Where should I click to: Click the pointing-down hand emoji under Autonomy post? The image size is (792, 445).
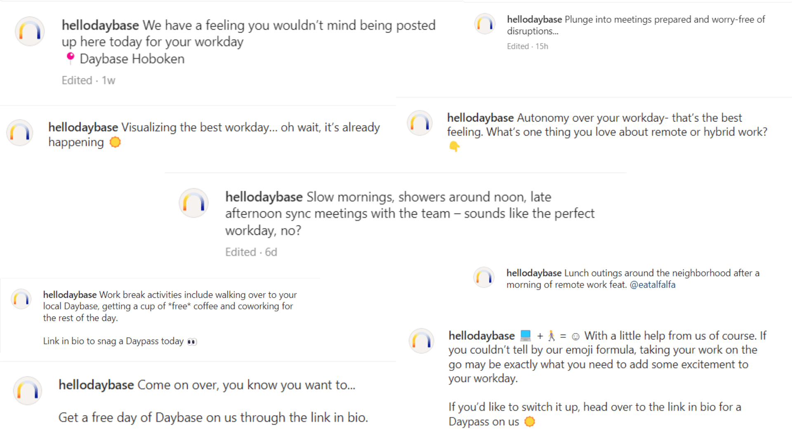pos(454,146)
